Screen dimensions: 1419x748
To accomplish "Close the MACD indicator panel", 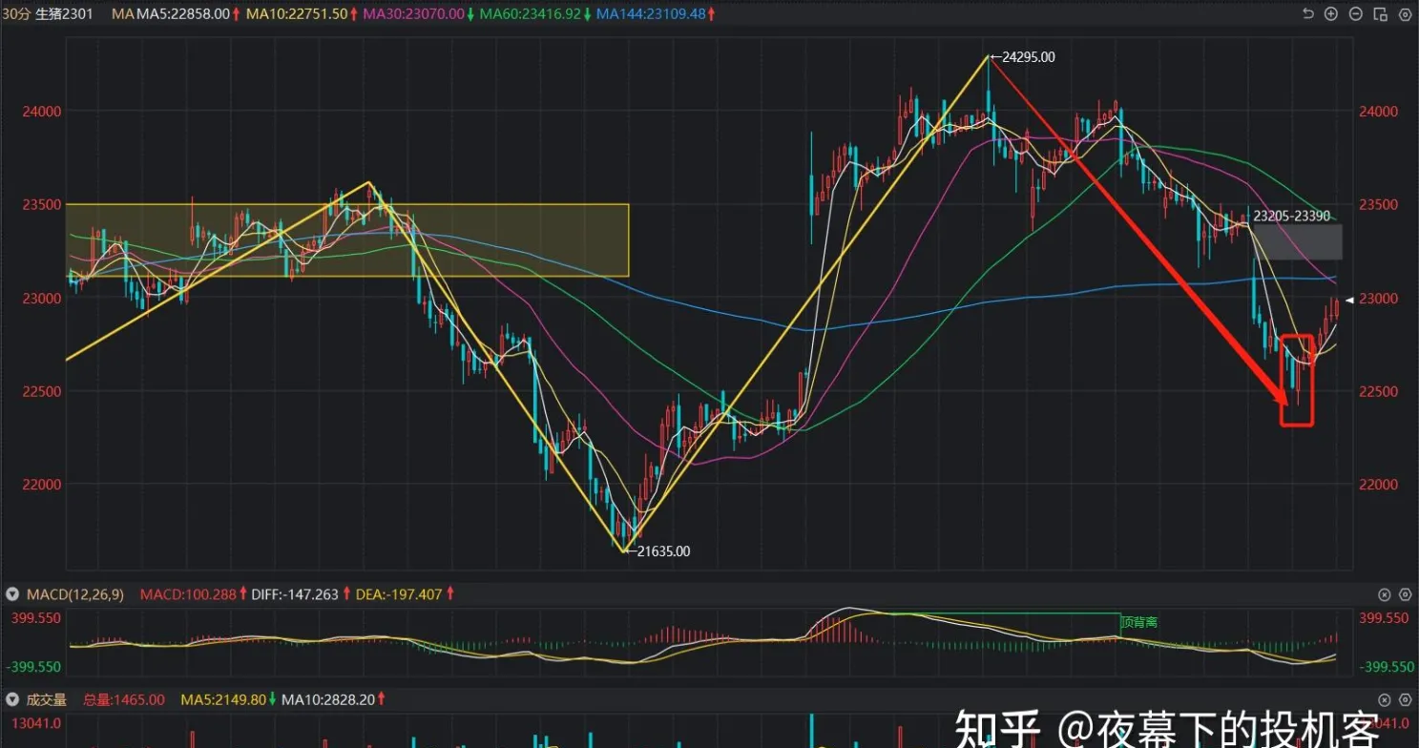I will tap(1385, 594).
